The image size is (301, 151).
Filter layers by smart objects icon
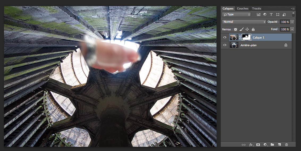tap(284, 15)
